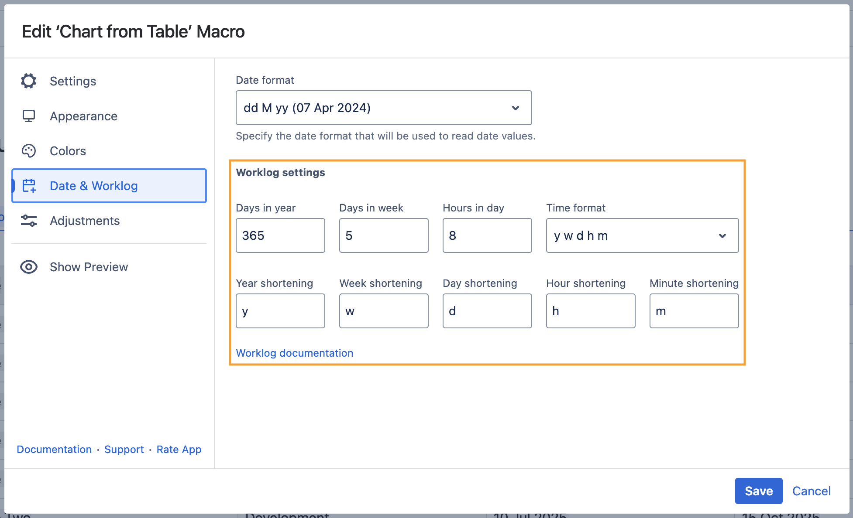Click the Colors palette icon
This screenshot has width=853, height=518.
pos(29,151)
